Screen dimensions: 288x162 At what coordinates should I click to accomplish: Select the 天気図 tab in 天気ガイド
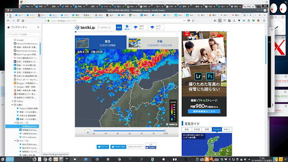click(x=197, y=129)
